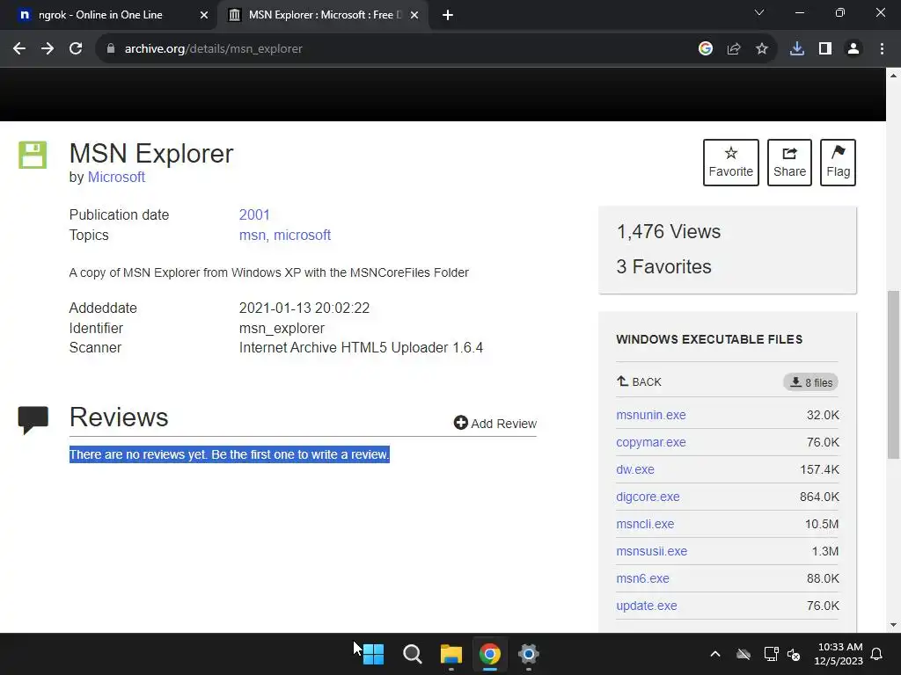Click the lock icon in the address bar

111,49
